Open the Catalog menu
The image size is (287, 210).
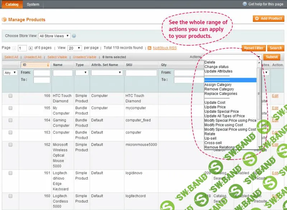pos(11,4)
